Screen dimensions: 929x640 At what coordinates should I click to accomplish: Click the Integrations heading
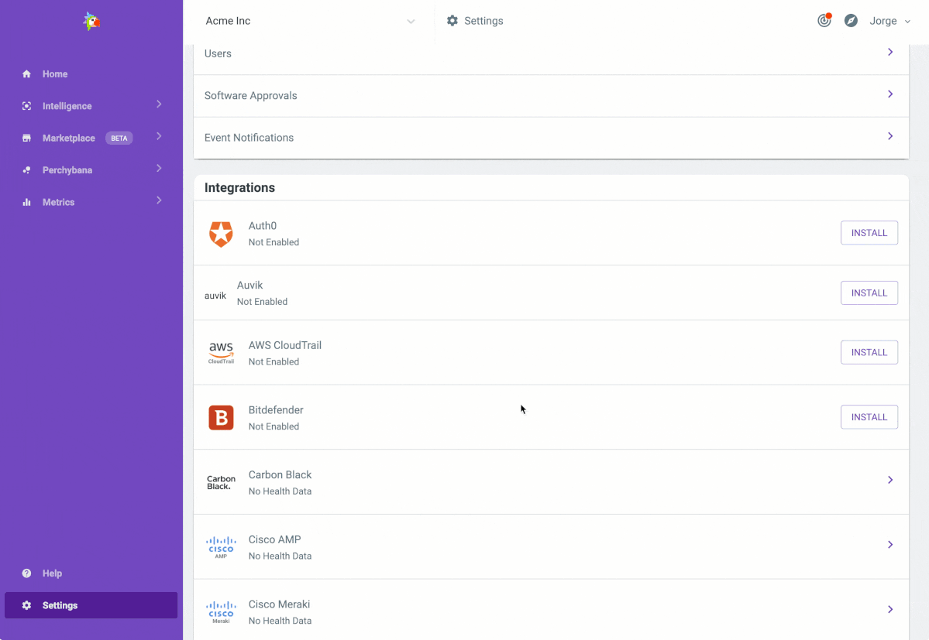pyautogui.click(x=239, y=187)
